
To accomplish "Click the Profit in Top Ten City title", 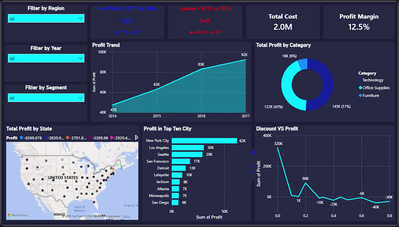I will [168, 129].
